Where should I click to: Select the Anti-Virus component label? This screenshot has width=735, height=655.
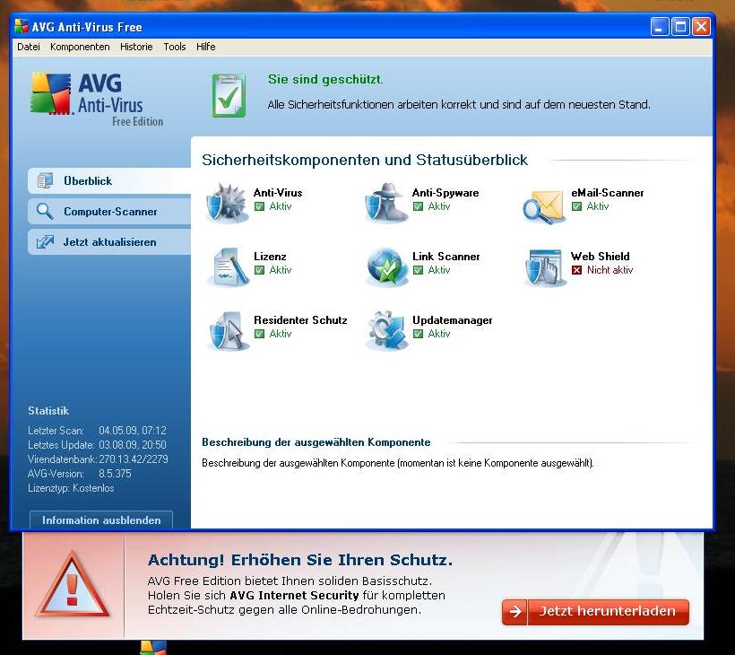click(278, 192)
